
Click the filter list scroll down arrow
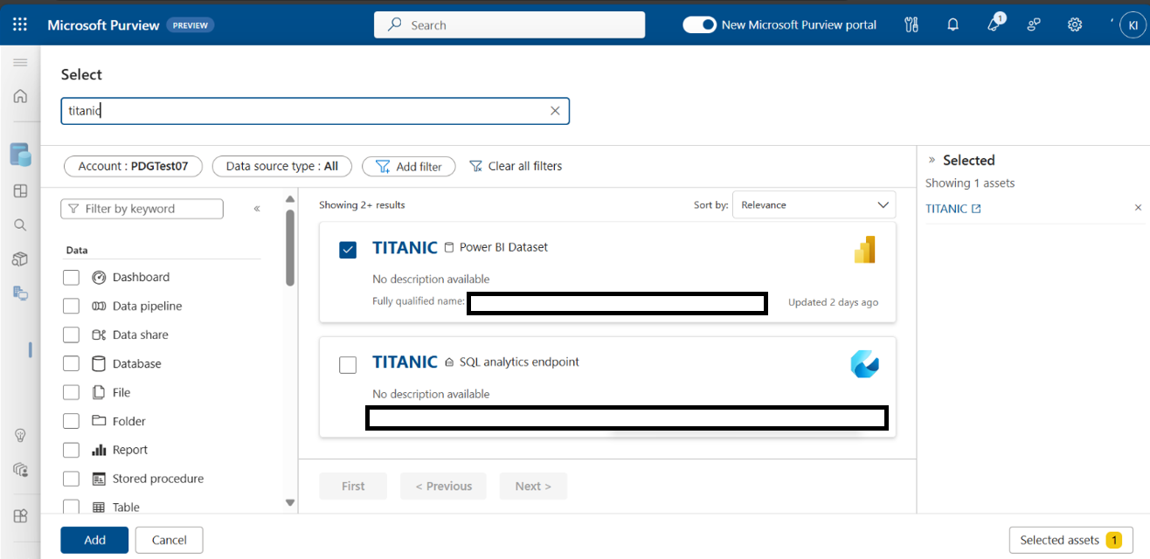(x=290, y=503)
